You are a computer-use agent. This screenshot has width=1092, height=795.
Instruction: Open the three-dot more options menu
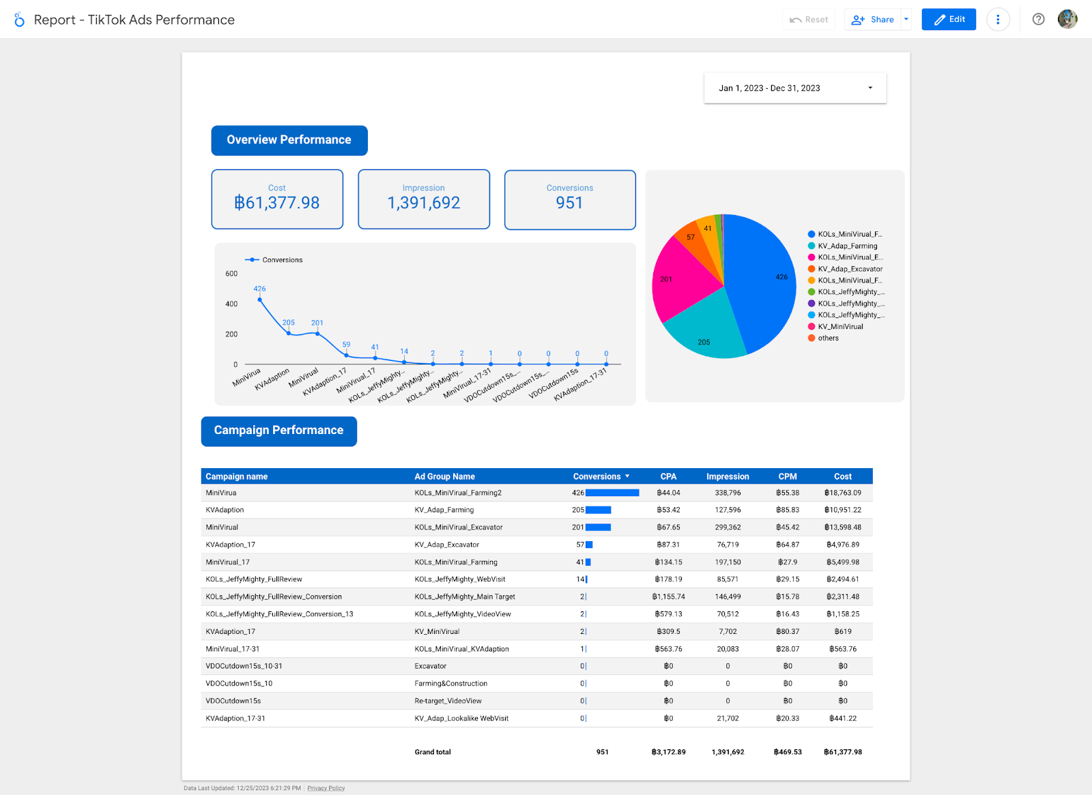pos(998,20)
